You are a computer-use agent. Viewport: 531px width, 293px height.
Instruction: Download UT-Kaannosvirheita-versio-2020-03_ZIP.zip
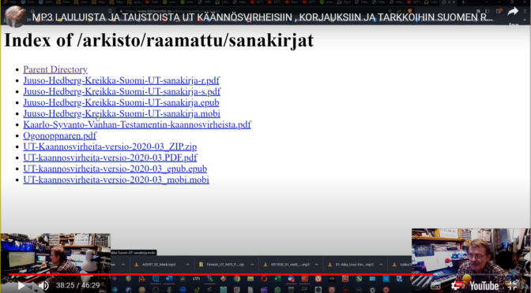pyautogui.click(x=110, y=146)
